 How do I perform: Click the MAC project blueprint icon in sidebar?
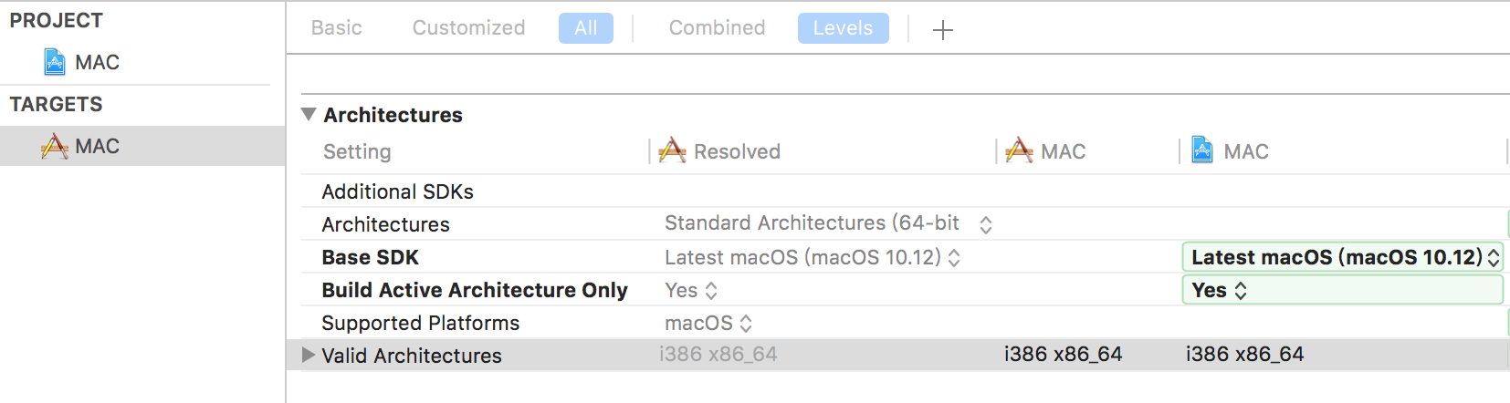[x=55, y=62]
